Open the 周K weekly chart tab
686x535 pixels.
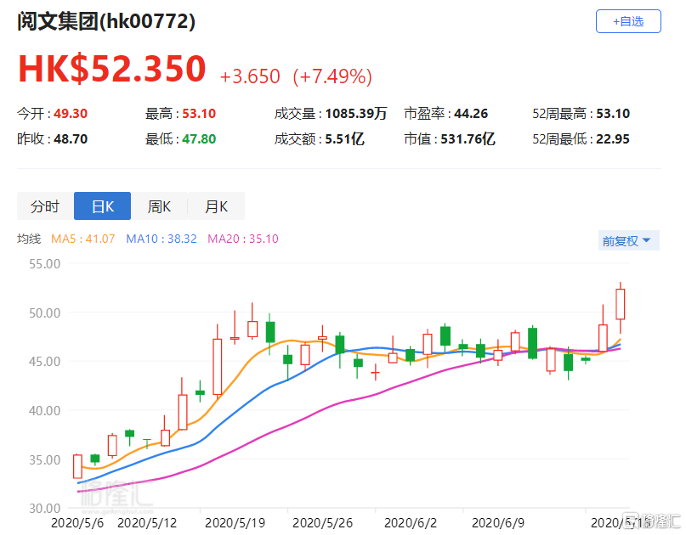click(159, 206)
